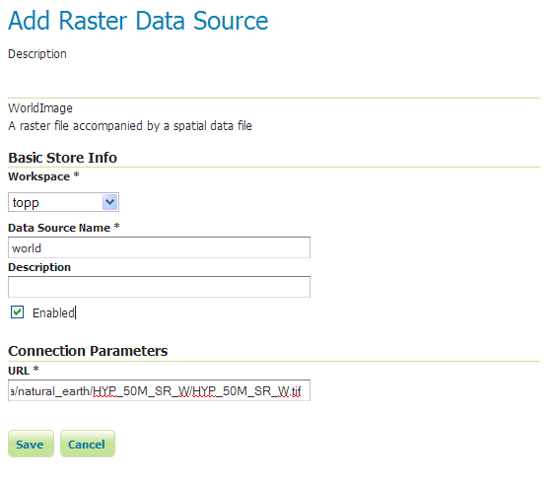Click the word 'world' in name field
This screenshot has height=482, width=556.
27,248
